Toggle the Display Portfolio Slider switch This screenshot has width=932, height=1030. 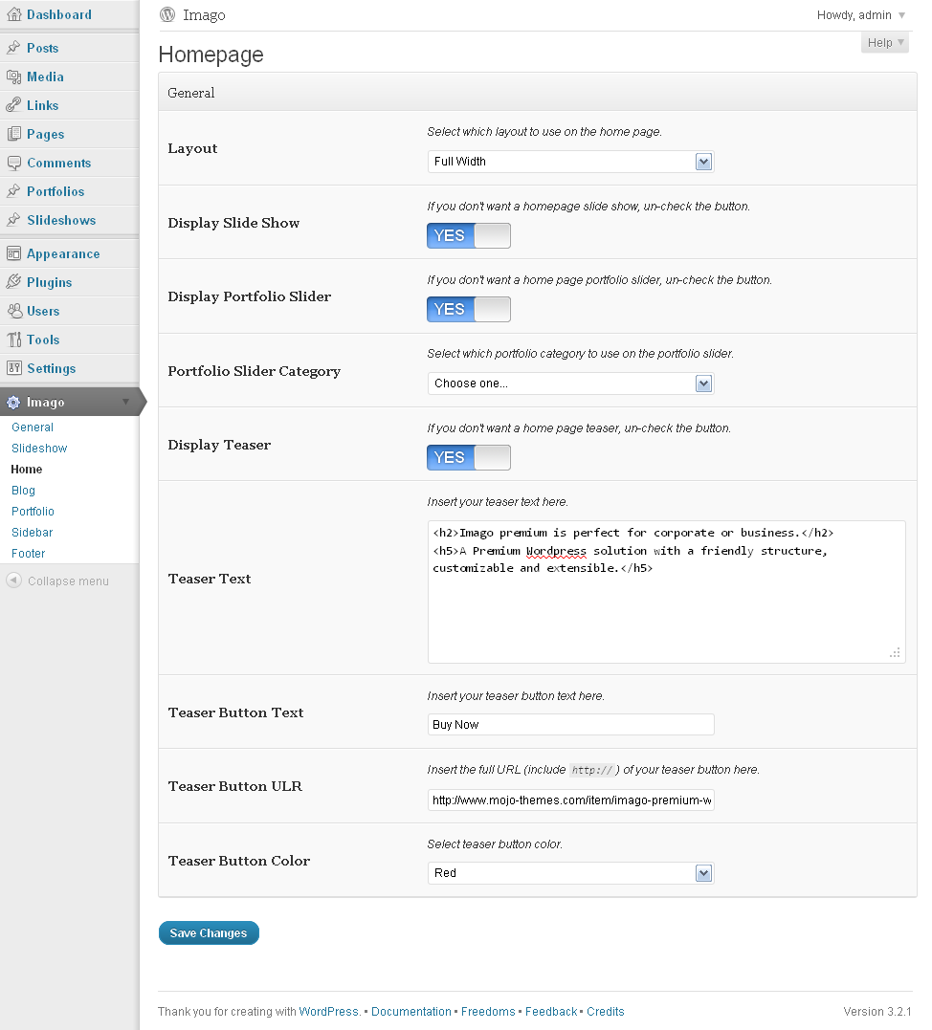click(469, 310)
